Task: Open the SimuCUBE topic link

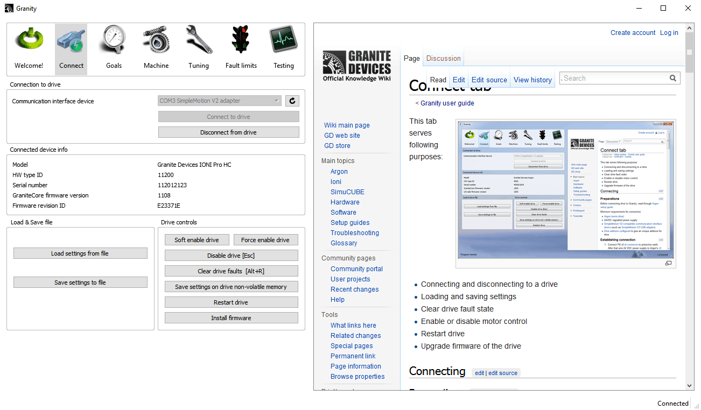Action: 347,192
